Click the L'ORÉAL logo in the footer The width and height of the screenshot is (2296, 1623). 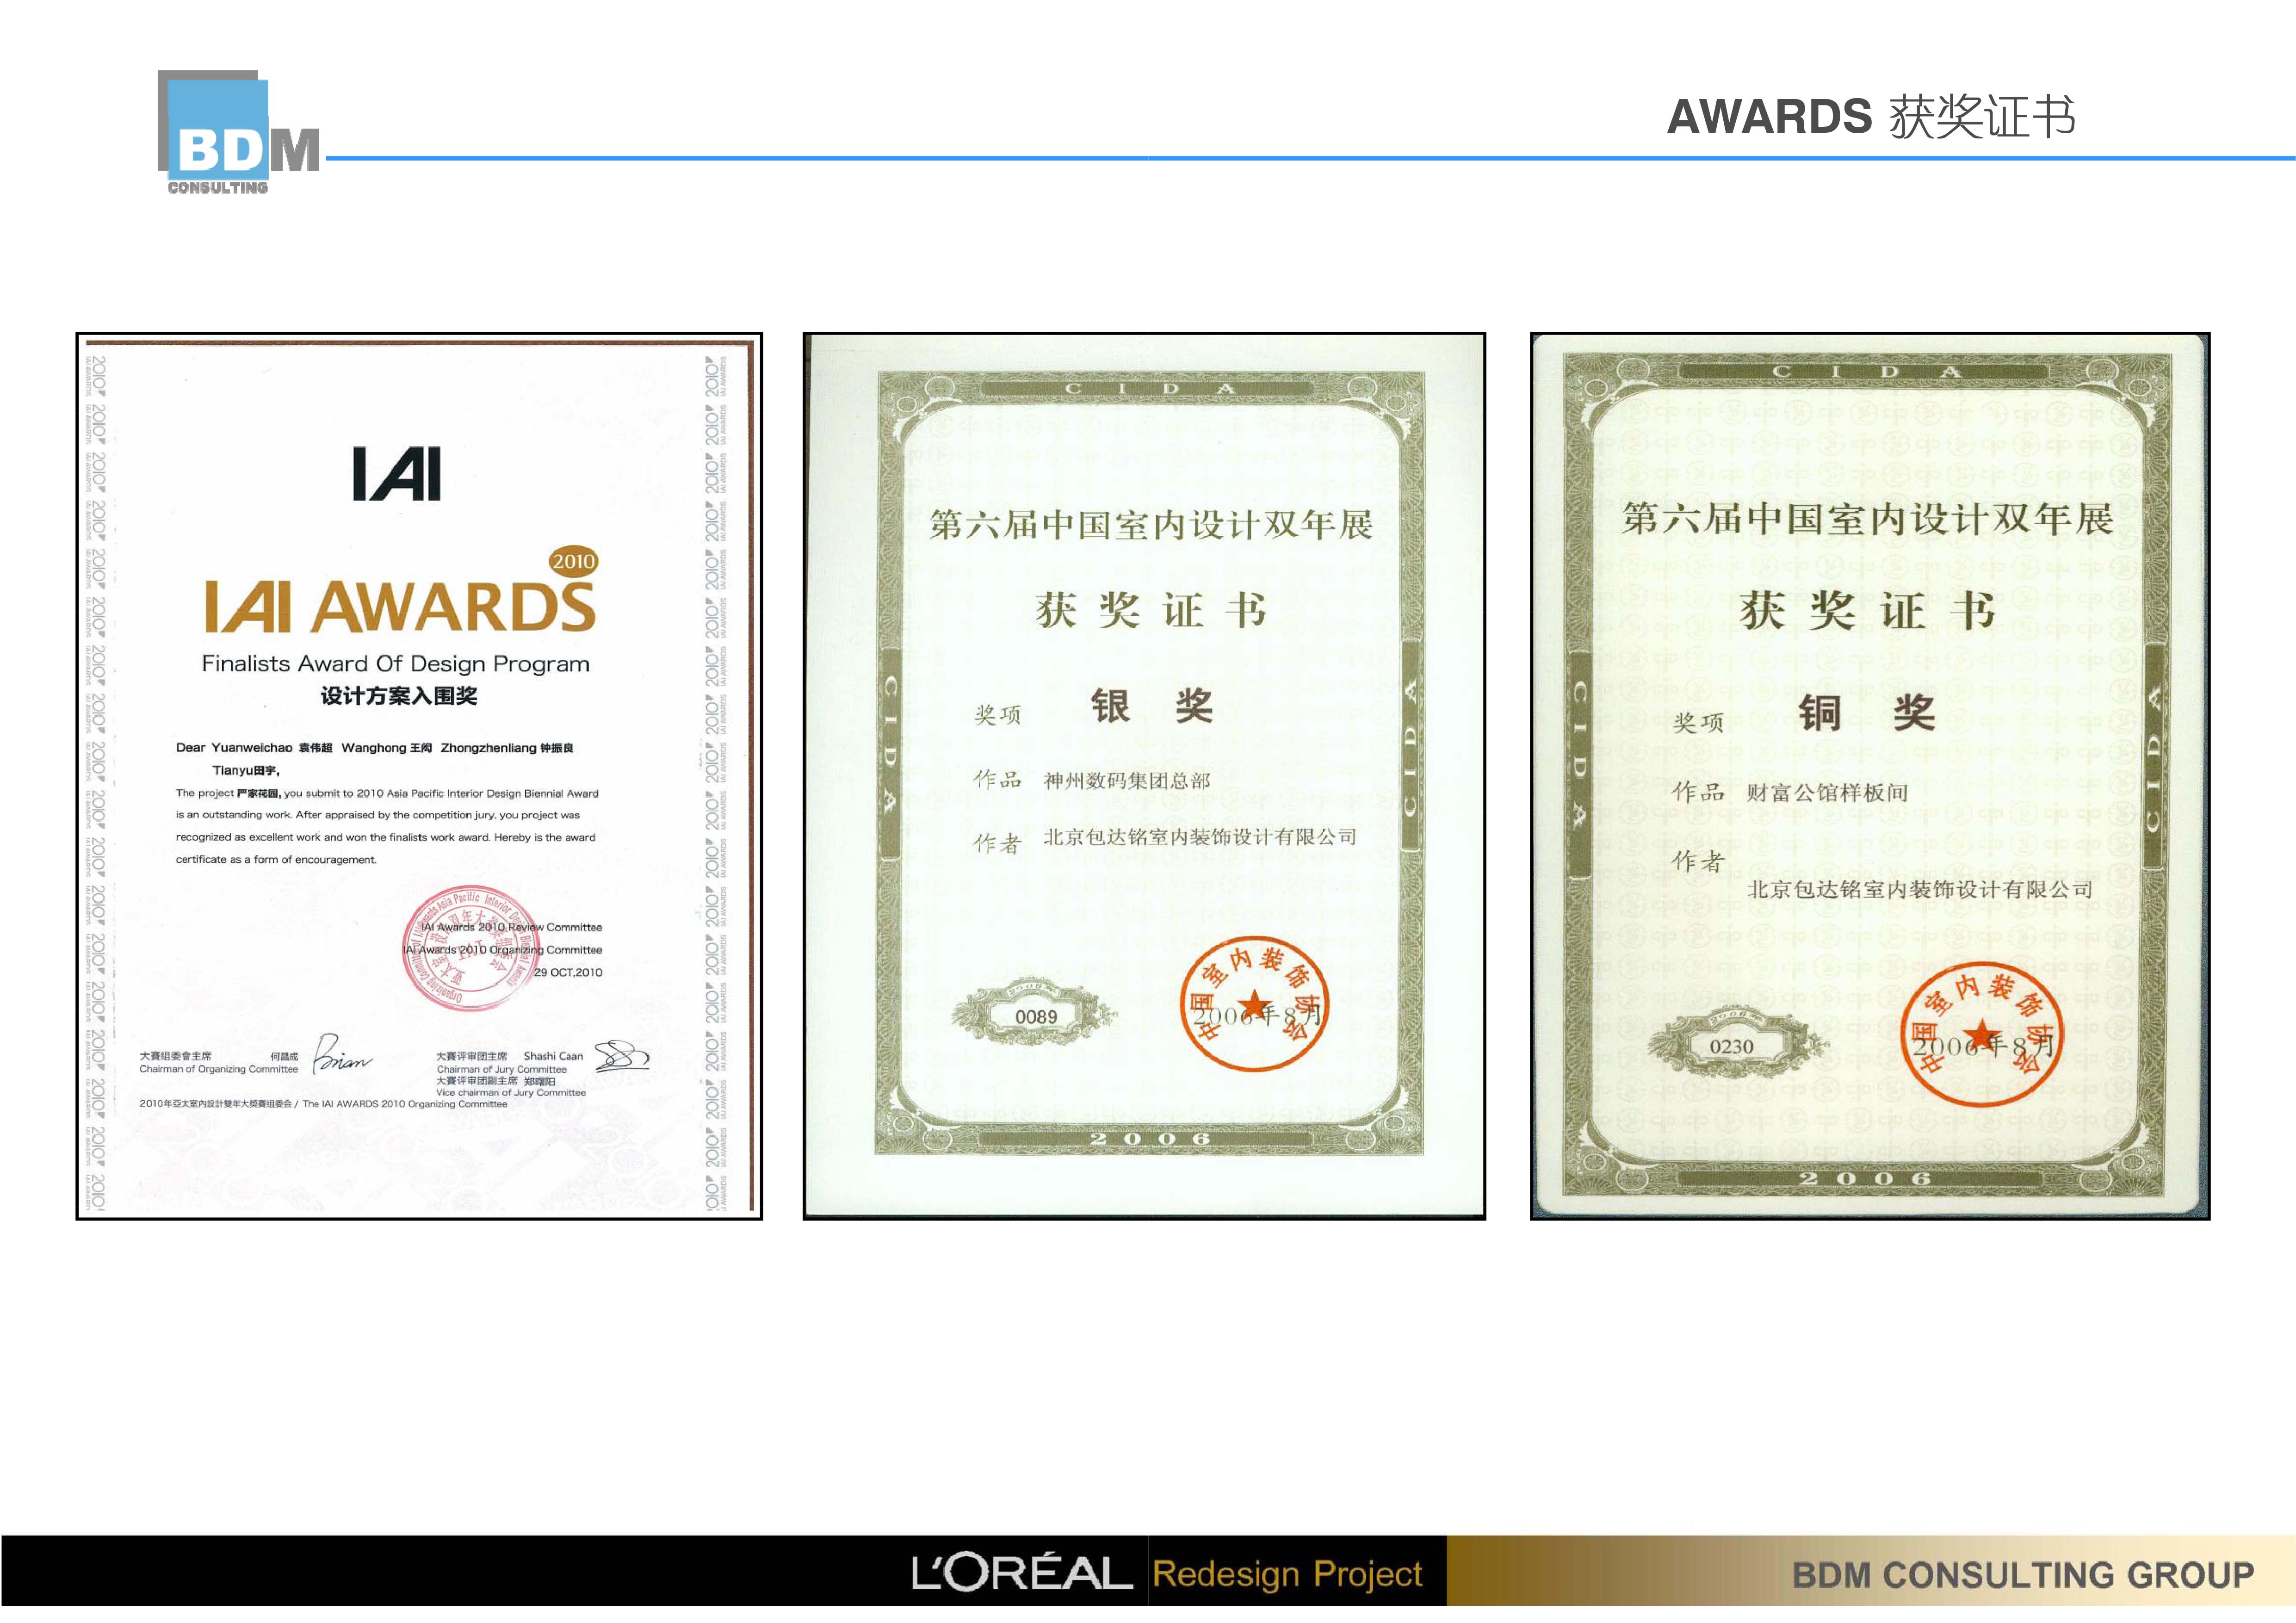click(1021, 1573)
